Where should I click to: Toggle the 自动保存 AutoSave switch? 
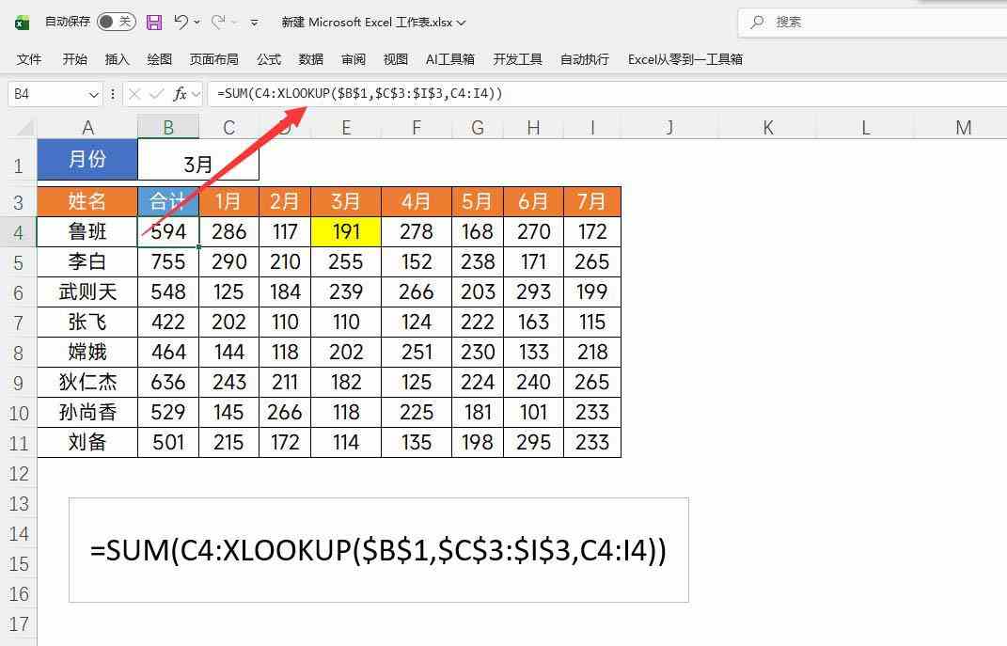click(x=116, y=22)
